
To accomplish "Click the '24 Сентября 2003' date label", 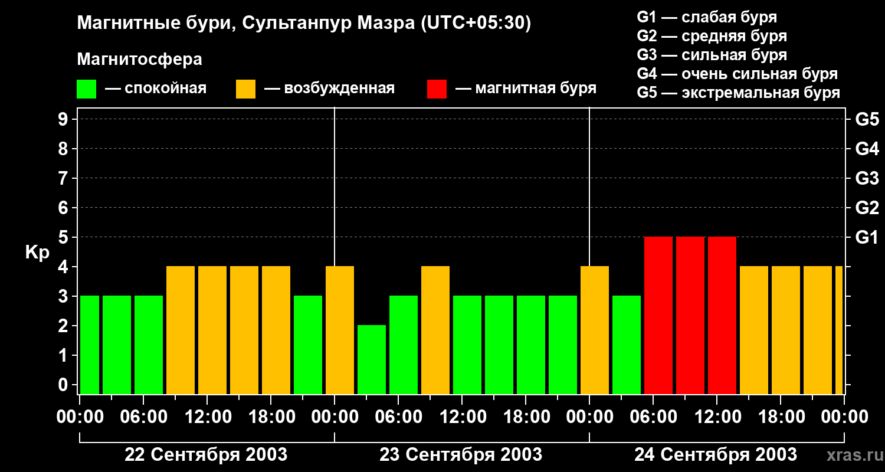I will click(716, 454).
